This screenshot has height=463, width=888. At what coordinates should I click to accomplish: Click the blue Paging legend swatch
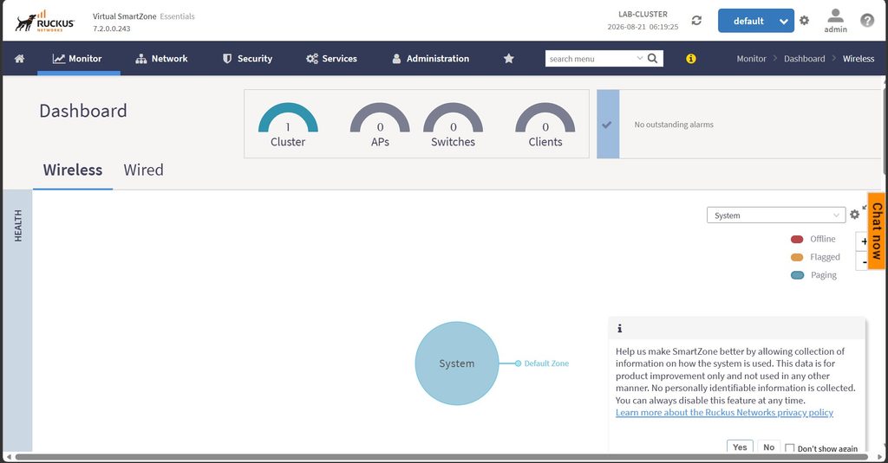pyautogui.click(x=797, y=275)
